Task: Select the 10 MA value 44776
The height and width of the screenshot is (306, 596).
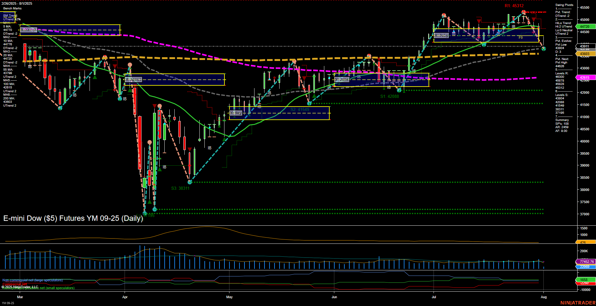Action: (8, 44)
